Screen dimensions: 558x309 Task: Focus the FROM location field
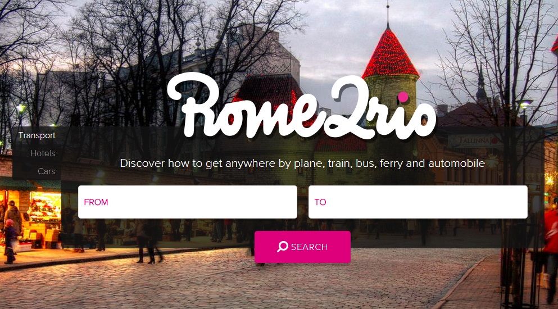pyautogui.click(x=188, y=202)
